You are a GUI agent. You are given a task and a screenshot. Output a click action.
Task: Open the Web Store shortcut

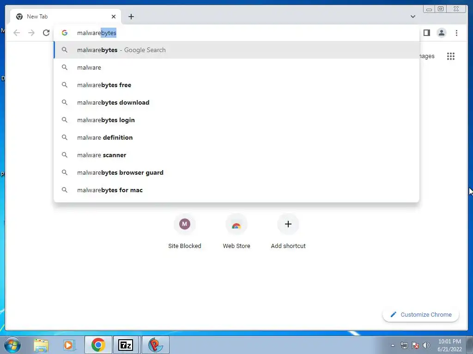pos(236,231)
